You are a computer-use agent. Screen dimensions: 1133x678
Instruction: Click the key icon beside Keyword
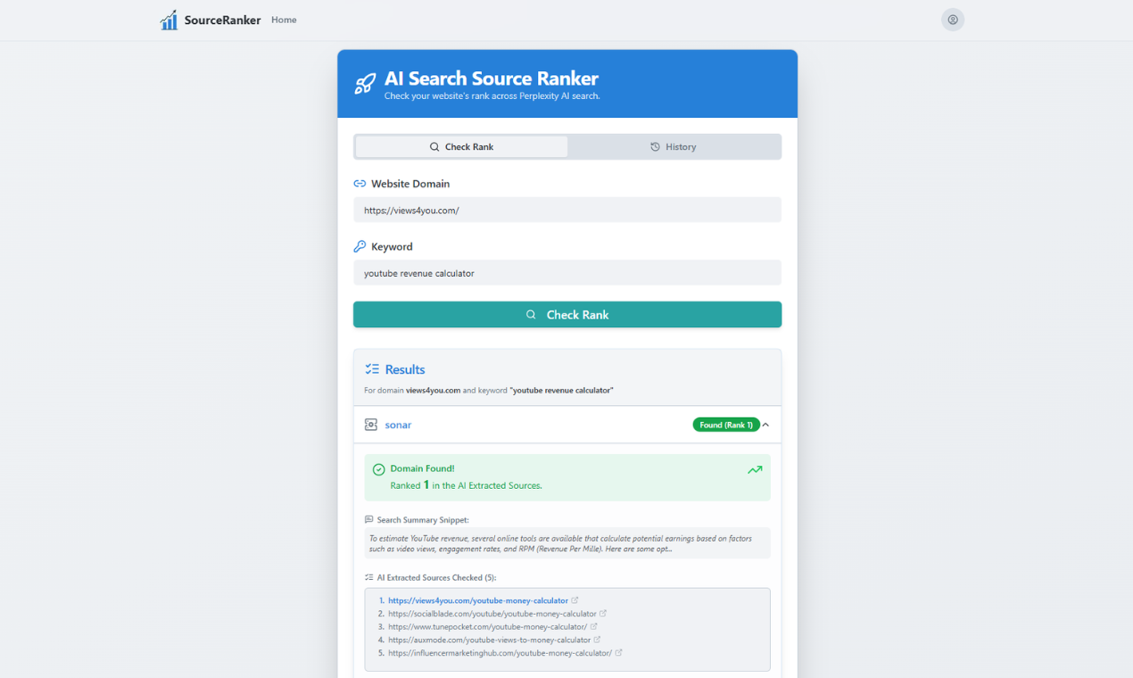coord(360,246)
